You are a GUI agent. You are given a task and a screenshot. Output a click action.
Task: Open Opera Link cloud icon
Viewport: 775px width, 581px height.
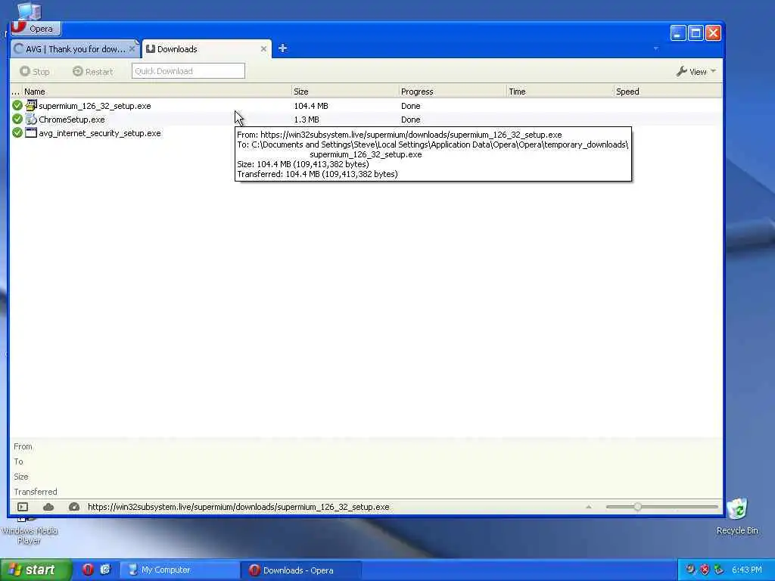[x=48, y=507]
